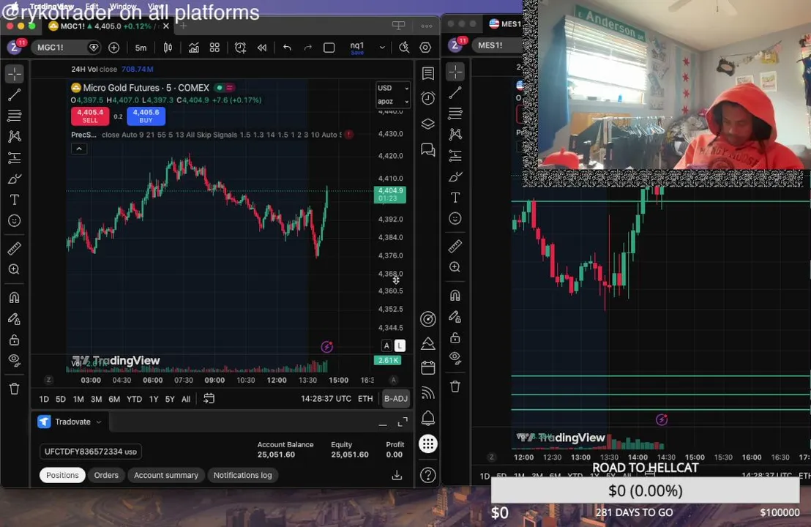Viewport: 811px width, 527px height.
Task: Open the calendar icon in right sidebar
Action: click(427, 368)
